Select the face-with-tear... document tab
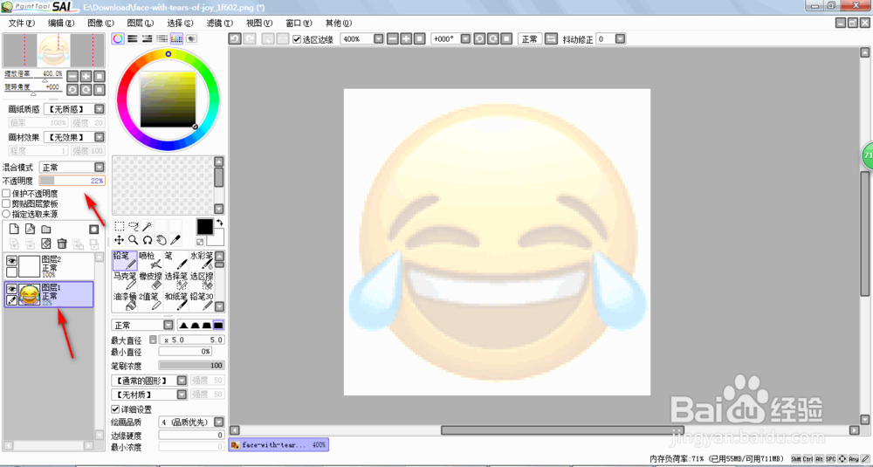This screenshot has width=873, height=467. [x=278, y=444]
